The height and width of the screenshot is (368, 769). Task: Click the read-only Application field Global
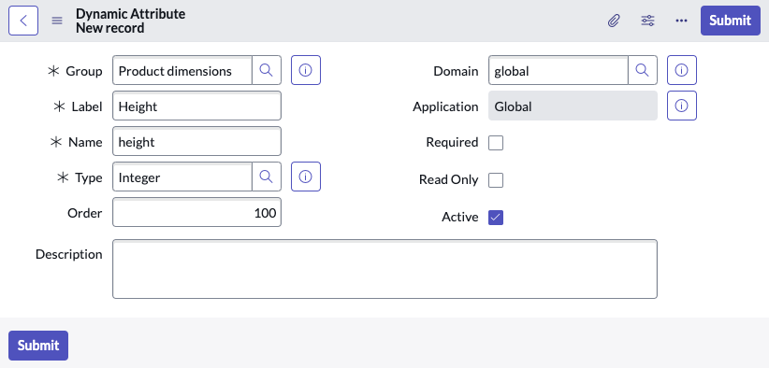(573, 106)
